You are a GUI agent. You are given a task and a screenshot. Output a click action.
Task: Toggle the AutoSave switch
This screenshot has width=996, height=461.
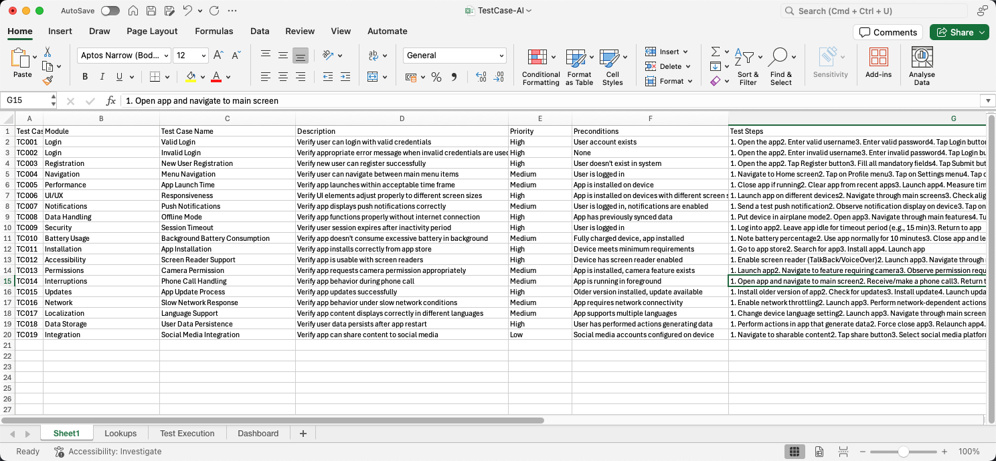(x=110, y=11)
